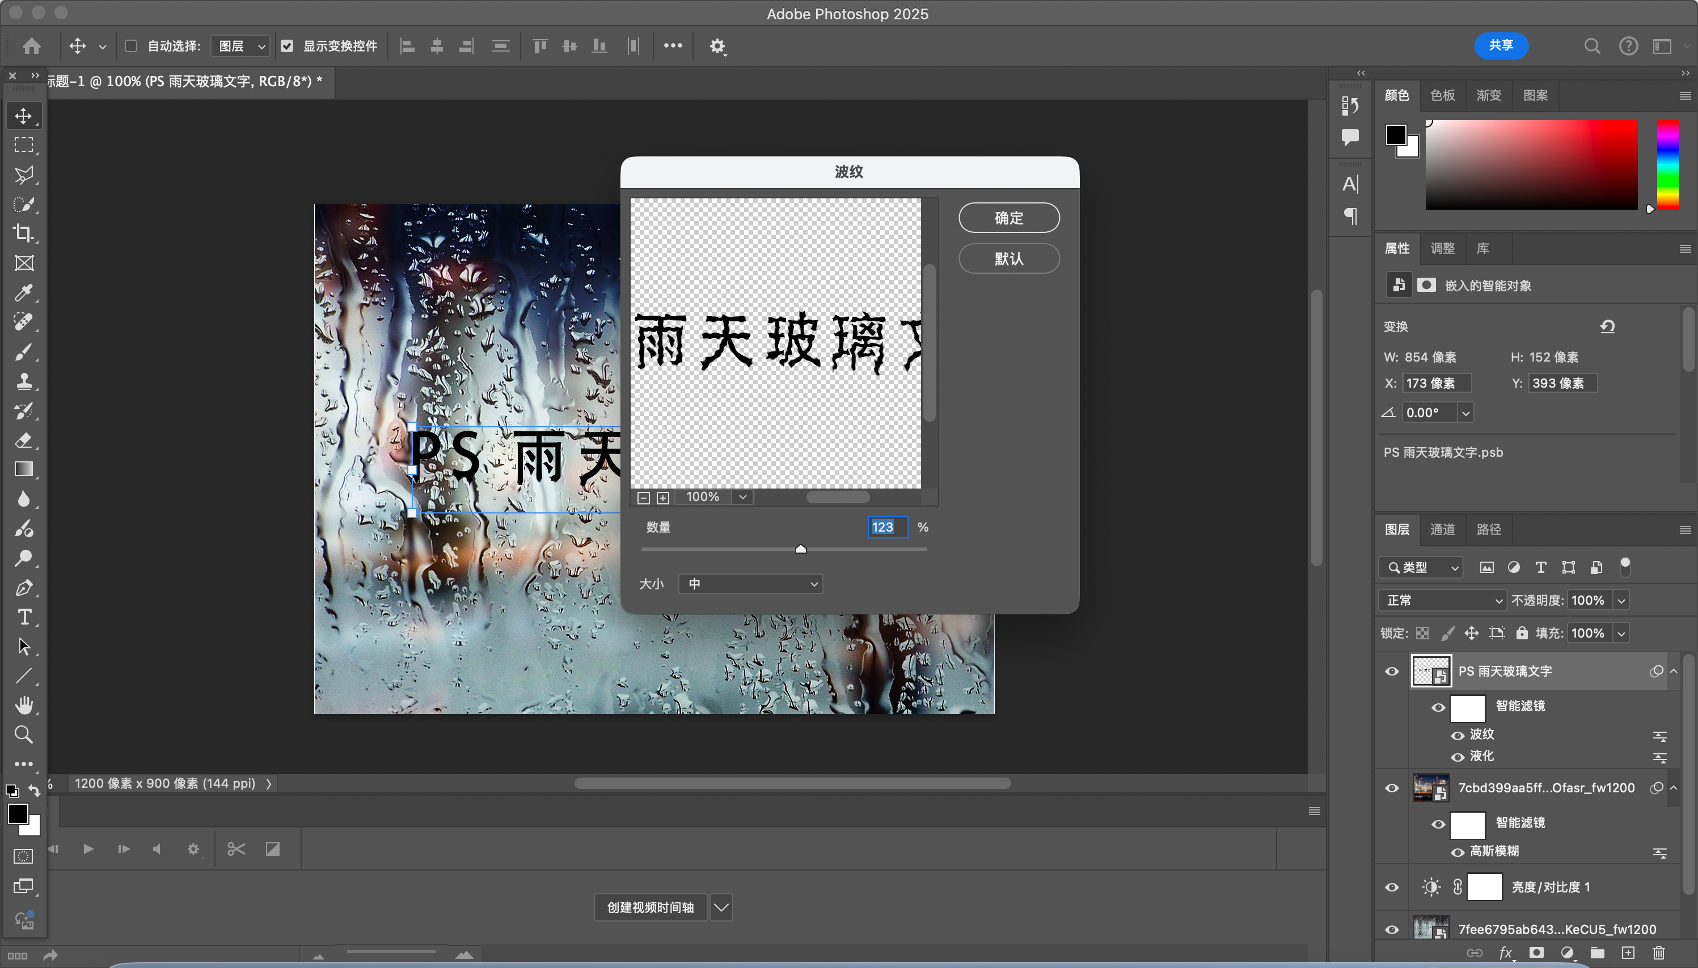
Task: Switch to the 通道 tab
Action: 1442,529
